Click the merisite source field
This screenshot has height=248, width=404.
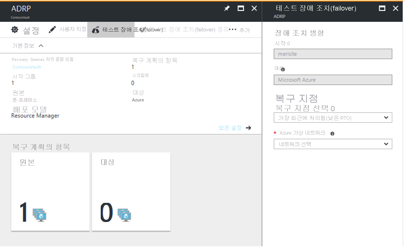click(333, 54)
